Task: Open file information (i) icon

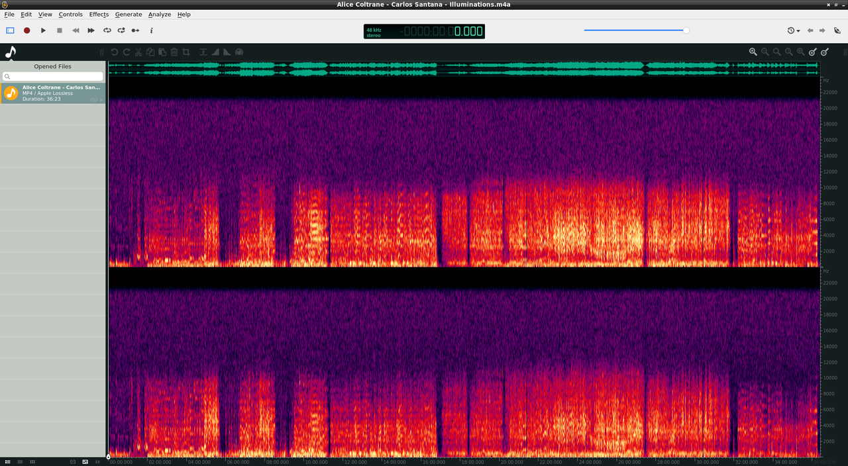Action: [151, 30]
